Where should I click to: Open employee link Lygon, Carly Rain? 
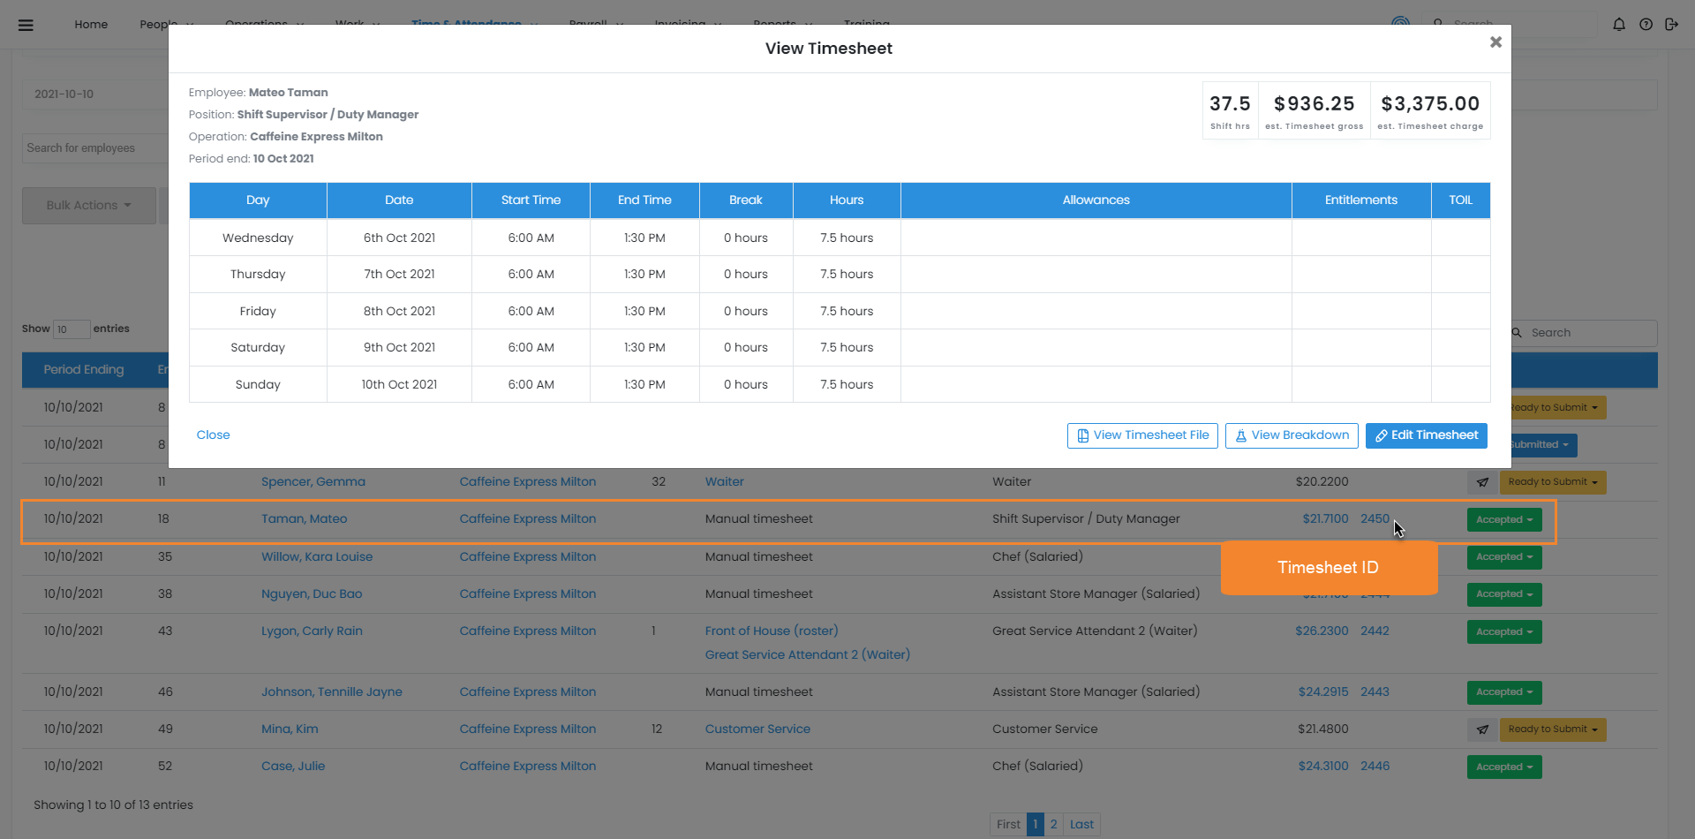coord(312,631)
